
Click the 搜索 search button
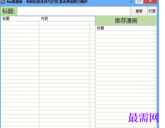139,11
